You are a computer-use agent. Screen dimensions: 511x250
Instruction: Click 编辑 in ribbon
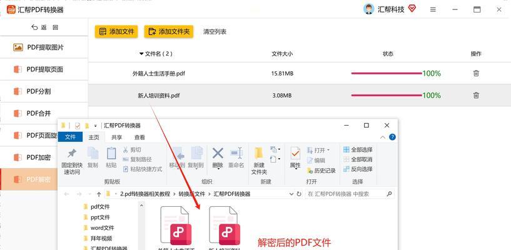316,160
